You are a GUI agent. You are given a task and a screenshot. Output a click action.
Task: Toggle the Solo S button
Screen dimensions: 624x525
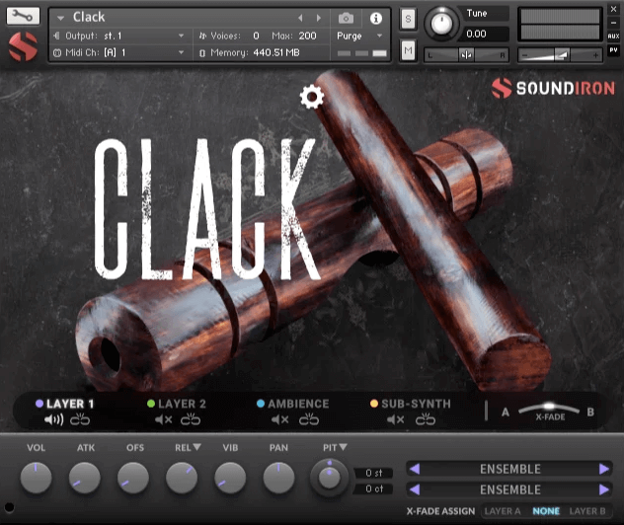[408, 19]
